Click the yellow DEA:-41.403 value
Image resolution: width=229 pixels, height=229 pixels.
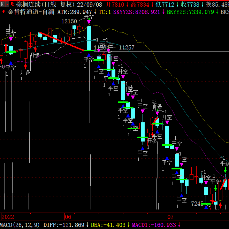pos(108,225)
